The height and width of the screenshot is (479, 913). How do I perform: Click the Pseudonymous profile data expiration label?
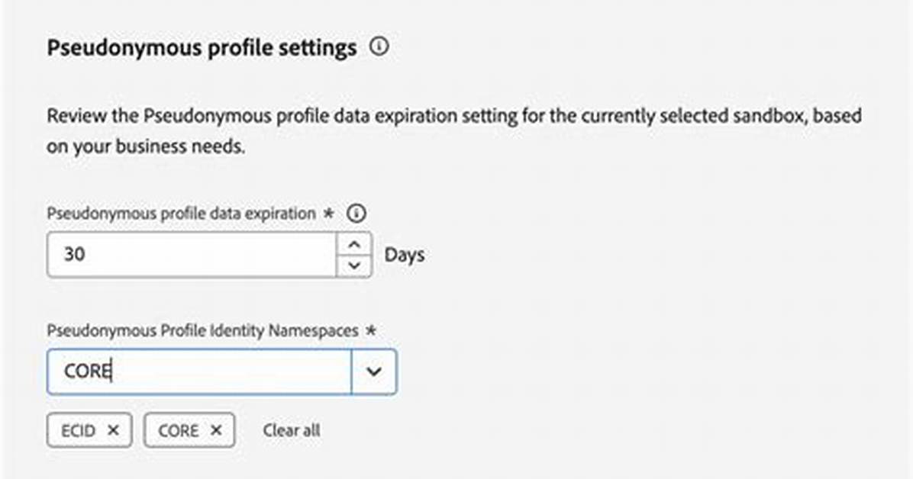pyautogui.click(x=181, y=214)
